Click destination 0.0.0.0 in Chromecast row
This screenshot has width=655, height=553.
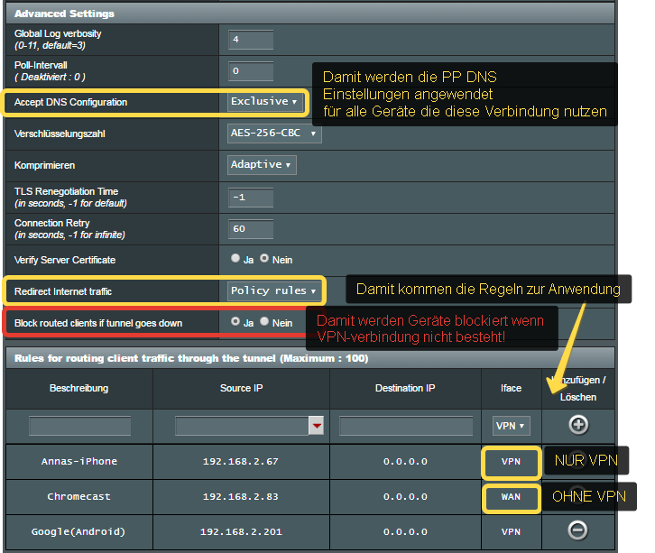(405, 496)
